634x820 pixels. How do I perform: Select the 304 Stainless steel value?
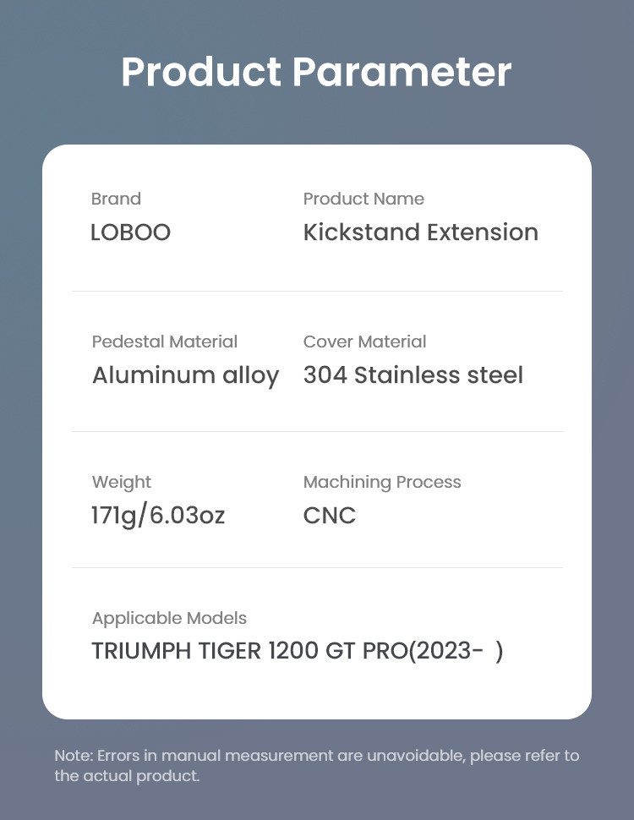(413, 375)
